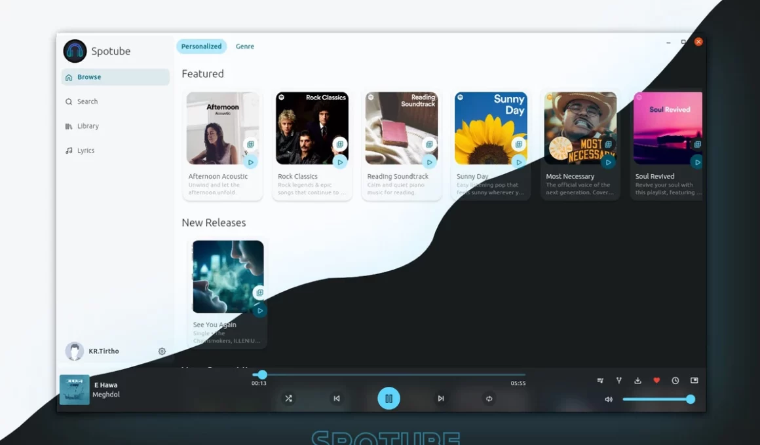Click the add icon on See You Again card
This screenshot has height=445, width=760.
tap(260, 293)
